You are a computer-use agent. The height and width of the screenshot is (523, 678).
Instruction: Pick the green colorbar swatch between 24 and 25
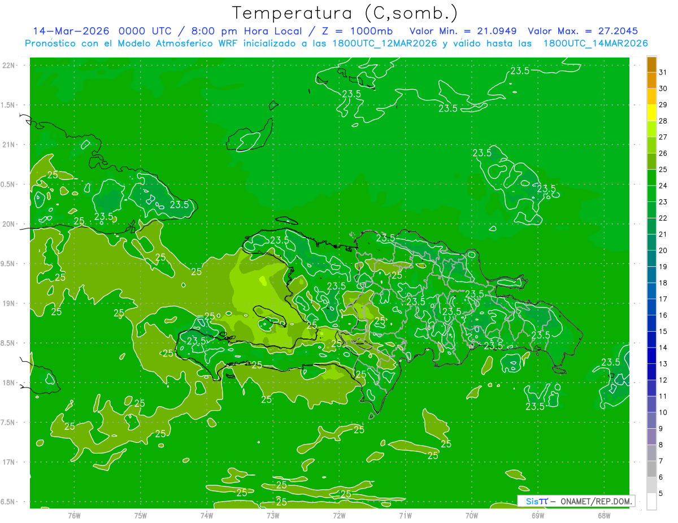(651, 177)
